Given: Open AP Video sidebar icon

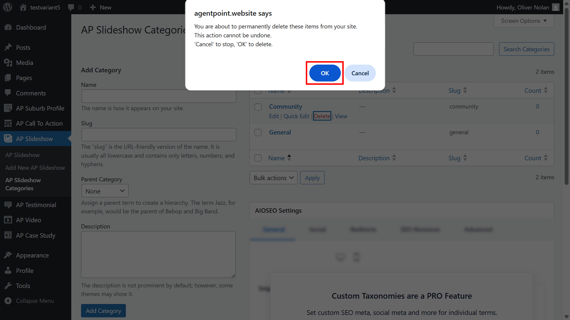Looking at the screenshot, I should tap(8, 220).
